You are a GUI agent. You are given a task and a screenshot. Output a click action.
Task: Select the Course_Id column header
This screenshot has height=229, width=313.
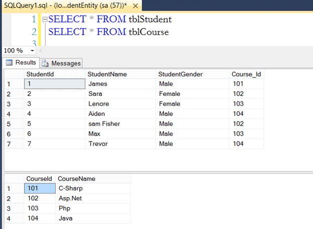(246, 74)
